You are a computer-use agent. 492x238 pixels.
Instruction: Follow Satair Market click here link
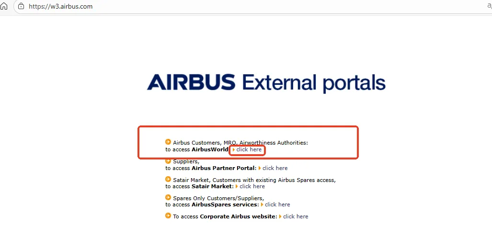point(252,186)
